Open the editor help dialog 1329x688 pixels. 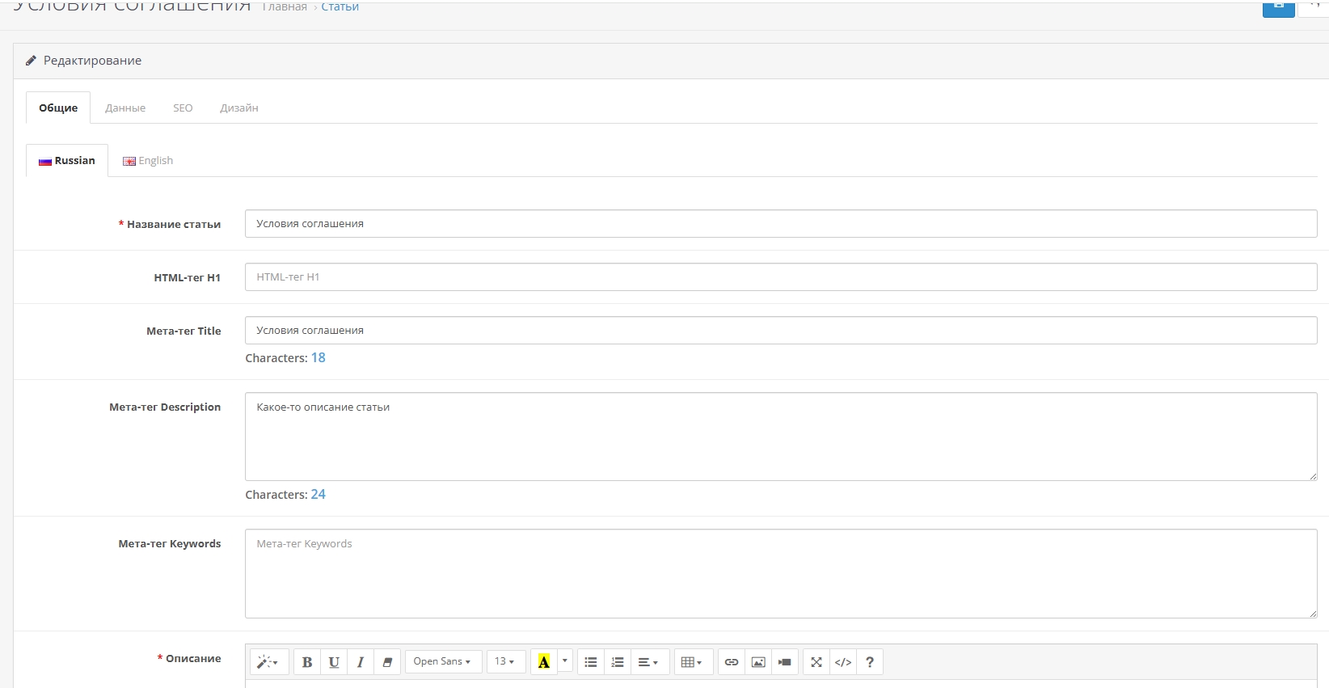(x=870, y=662)
